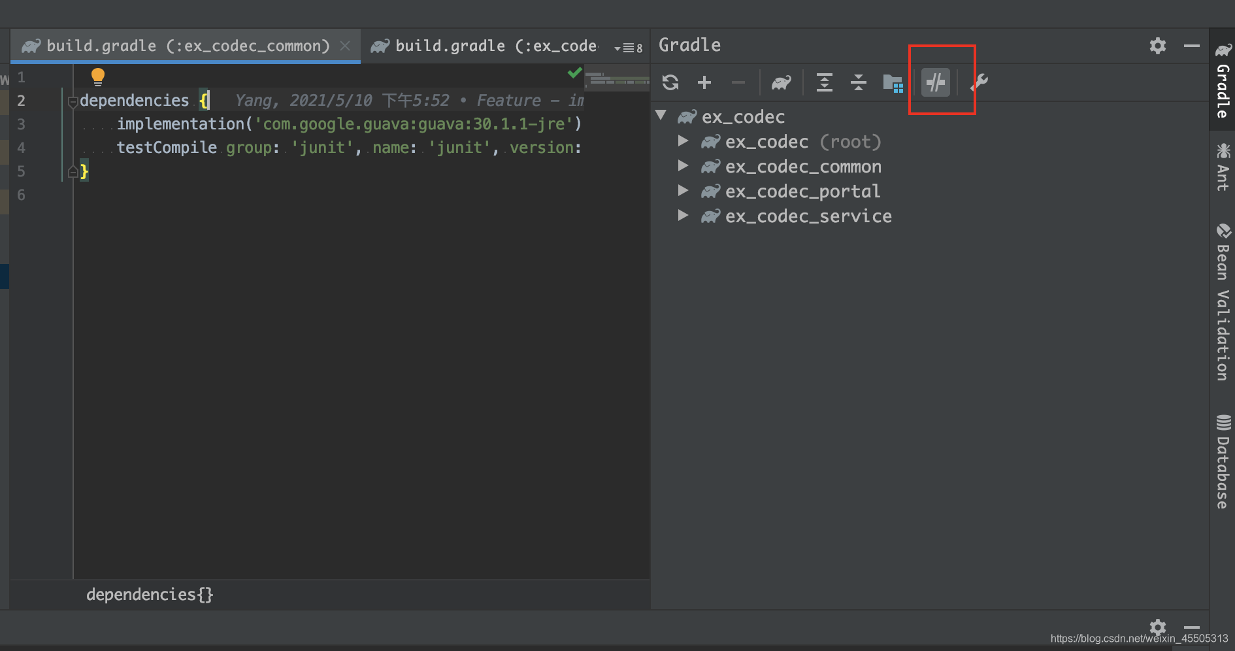Collapse all nodes in Gradle tree
Image resolution: width=1235 pixels, height=651 pixels.
pyautogui.click(x=859, y=82)
